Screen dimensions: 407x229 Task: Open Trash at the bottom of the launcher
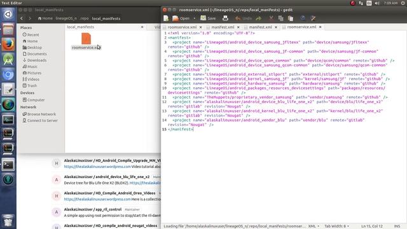coord(8,221)
